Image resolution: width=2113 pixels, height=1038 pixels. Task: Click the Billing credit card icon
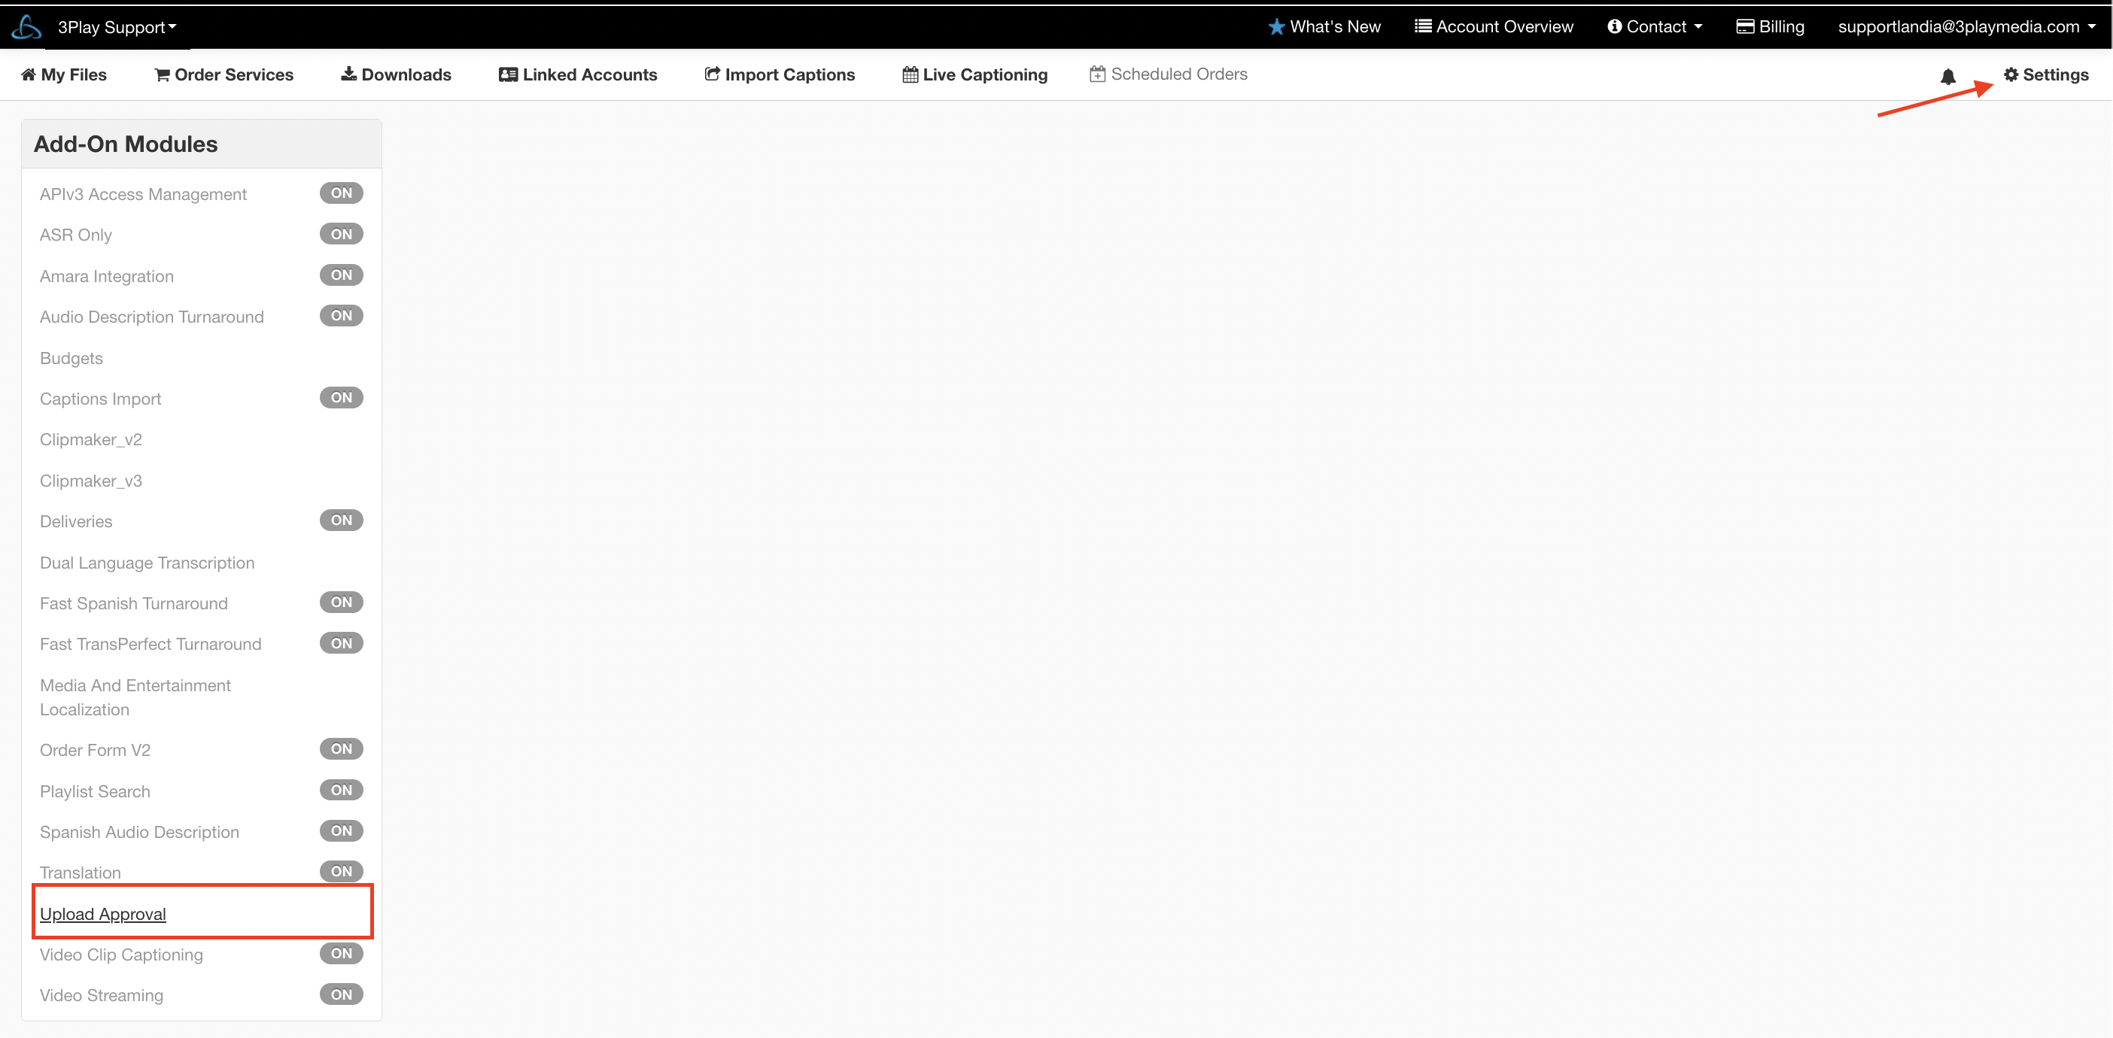tap(1746, 26)
